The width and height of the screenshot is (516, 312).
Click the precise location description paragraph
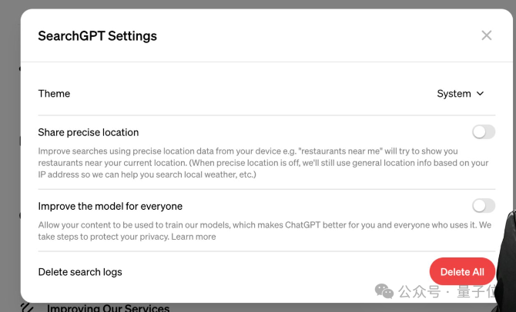[x=263, y=163]
